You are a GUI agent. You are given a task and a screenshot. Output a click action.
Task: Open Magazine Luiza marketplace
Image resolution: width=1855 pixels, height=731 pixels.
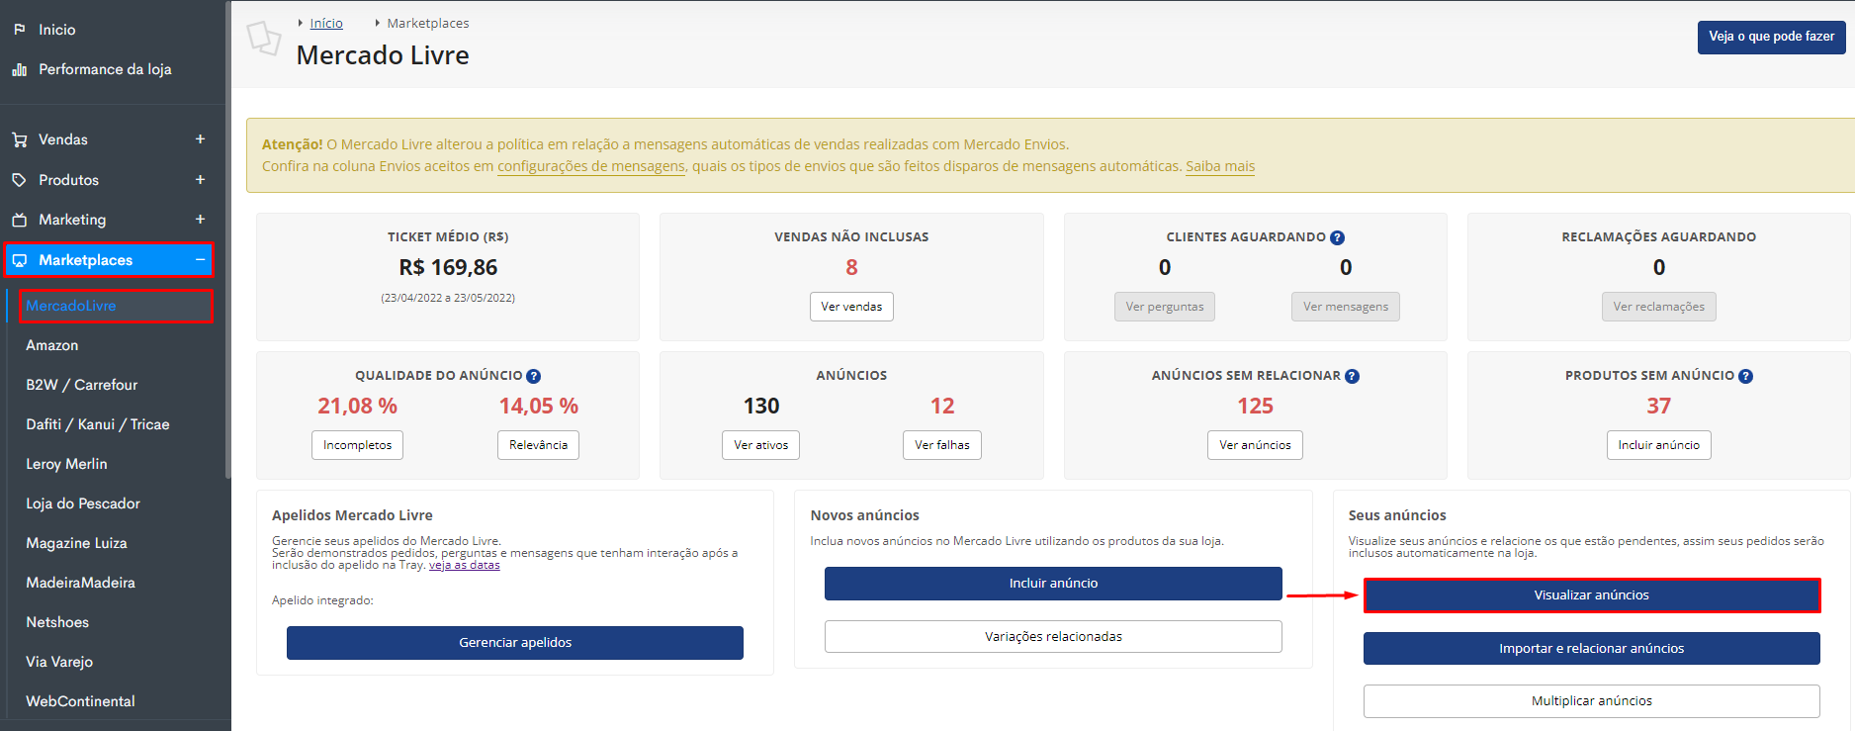click(76, 543)
